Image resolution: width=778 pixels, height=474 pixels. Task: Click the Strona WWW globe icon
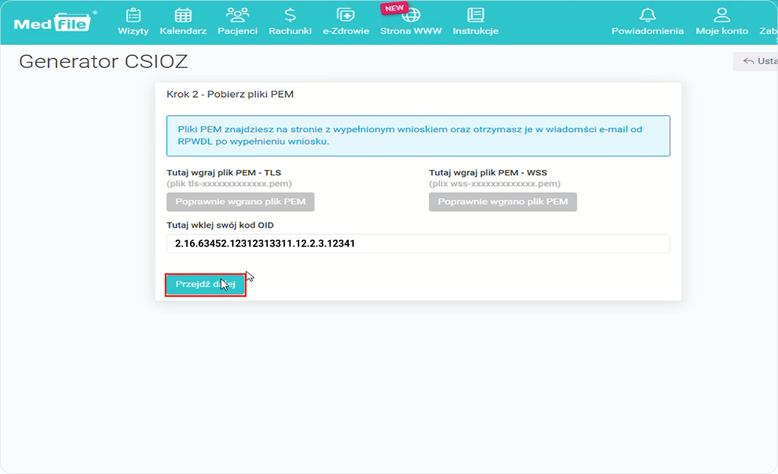(x=411, y=16)
